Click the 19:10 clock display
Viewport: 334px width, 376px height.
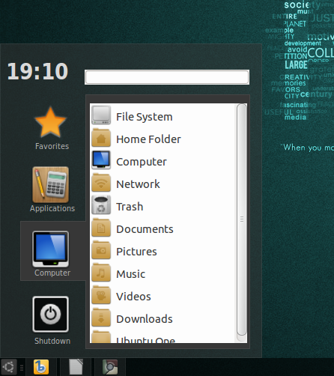(x=37, y=71)
